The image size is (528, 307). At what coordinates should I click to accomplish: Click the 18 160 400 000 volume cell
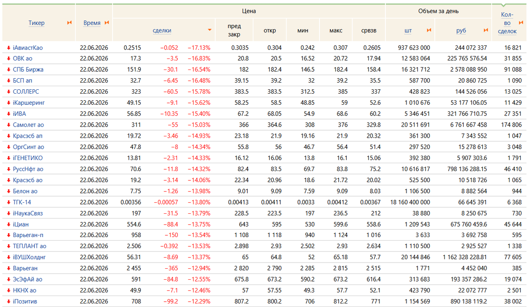click(x=410, y=202)
